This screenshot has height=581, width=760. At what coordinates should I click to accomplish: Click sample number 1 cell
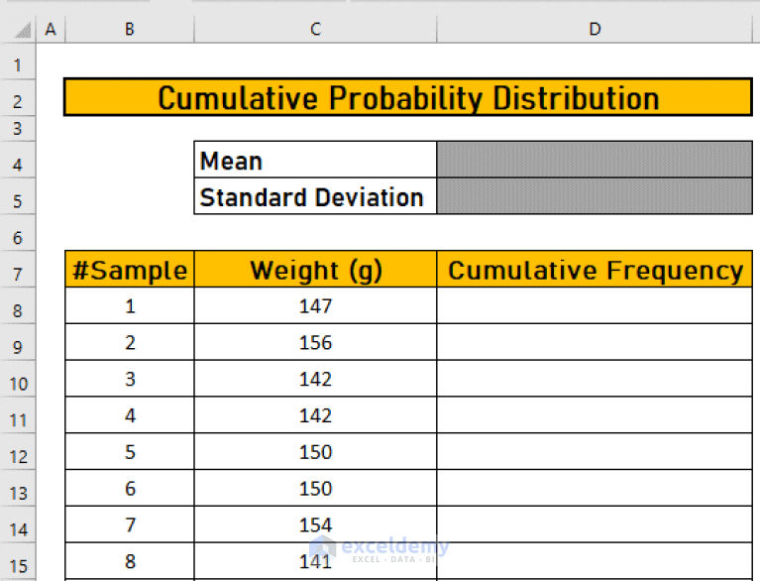click(x=130, y=305)
